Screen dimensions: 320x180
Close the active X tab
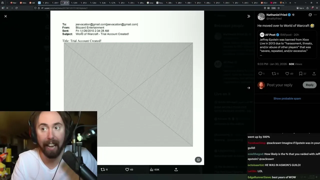(x=67, y=3)
